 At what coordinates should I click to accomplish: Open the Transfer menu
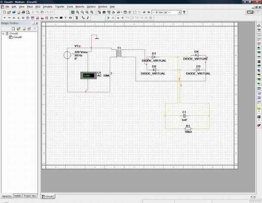59,7
